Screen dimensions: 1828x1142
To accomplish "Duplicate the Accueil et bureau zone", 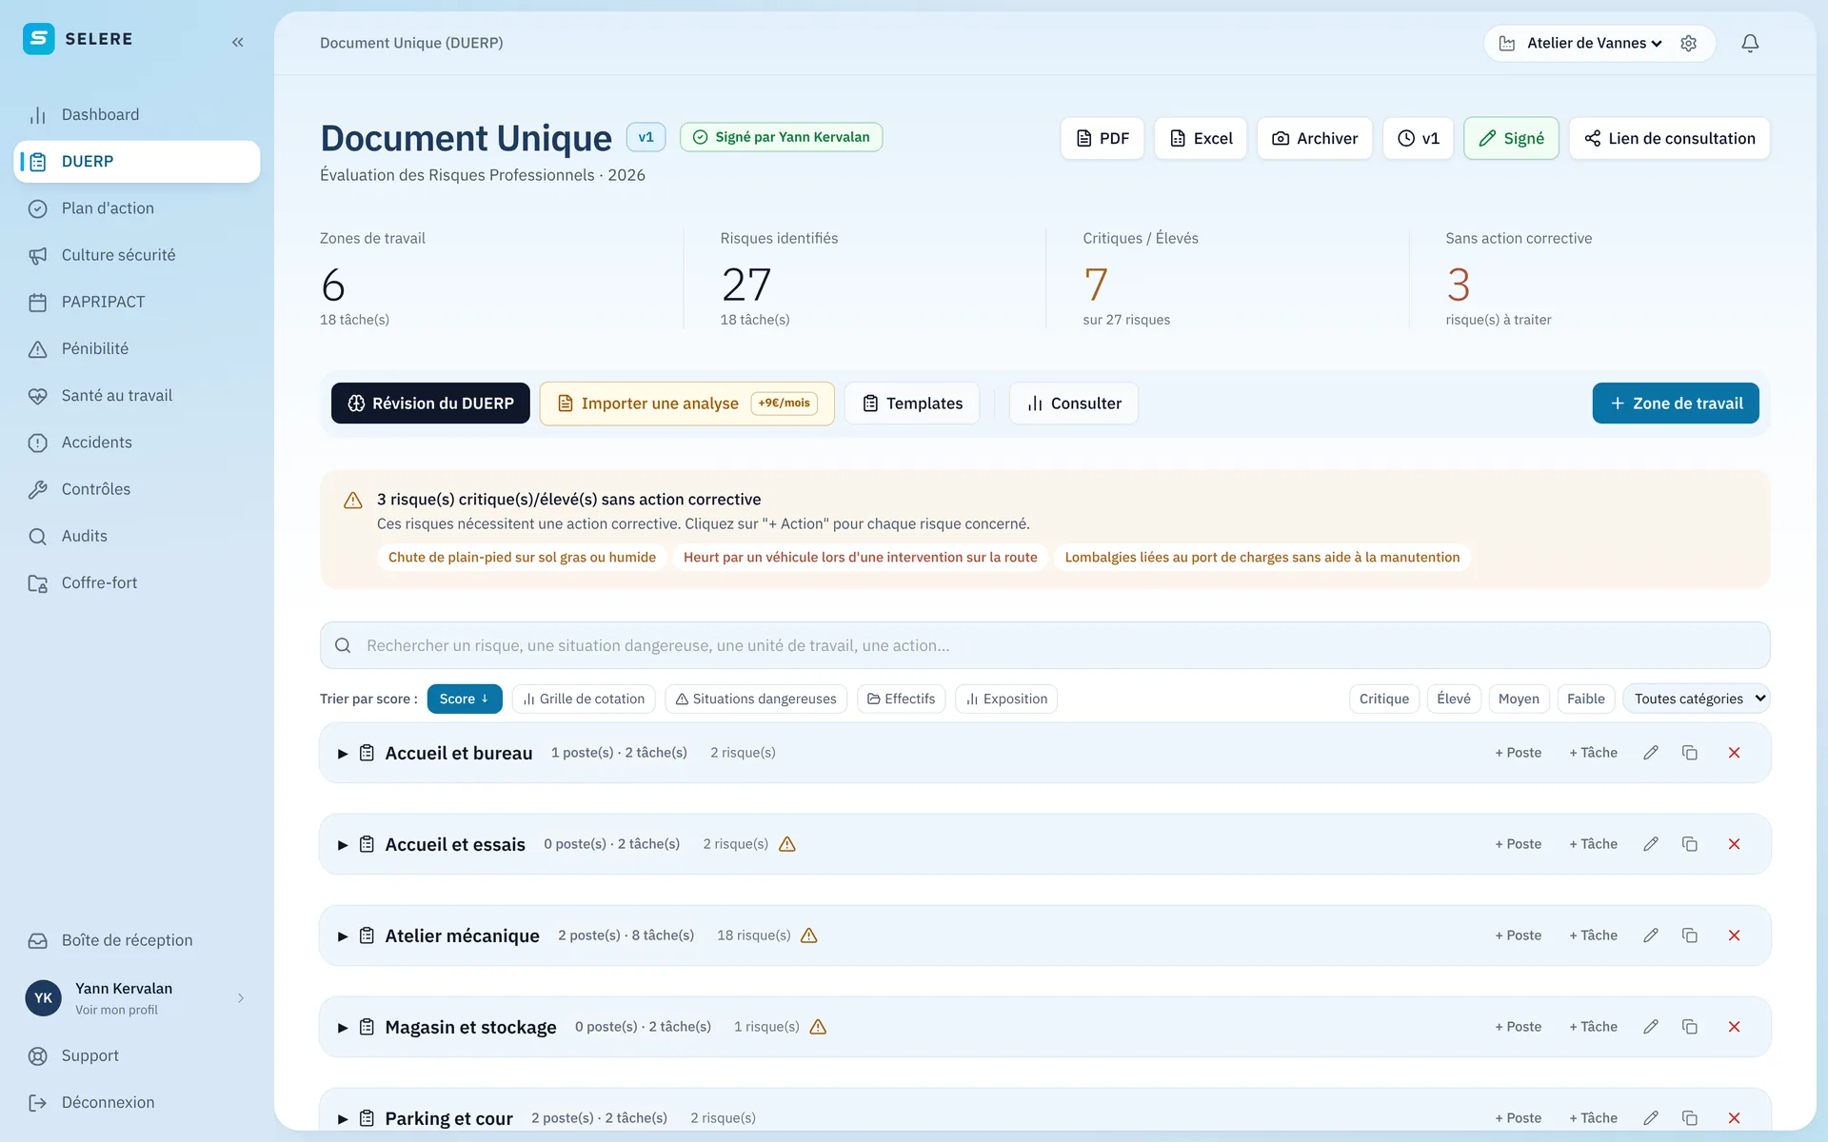I will (1690, 753).
